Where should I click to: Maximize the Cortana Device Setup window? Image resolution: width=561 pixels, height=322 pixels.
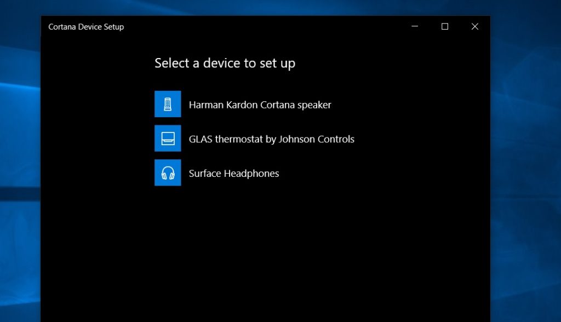(444, 26)
